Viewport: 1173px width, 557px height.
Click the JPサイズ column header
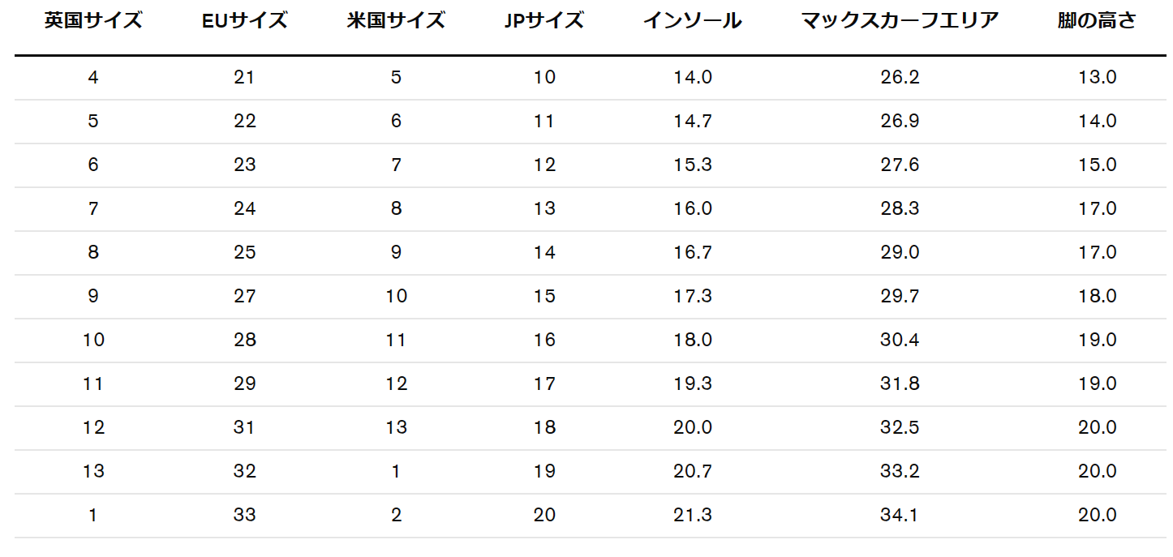[x=544, y=21]
